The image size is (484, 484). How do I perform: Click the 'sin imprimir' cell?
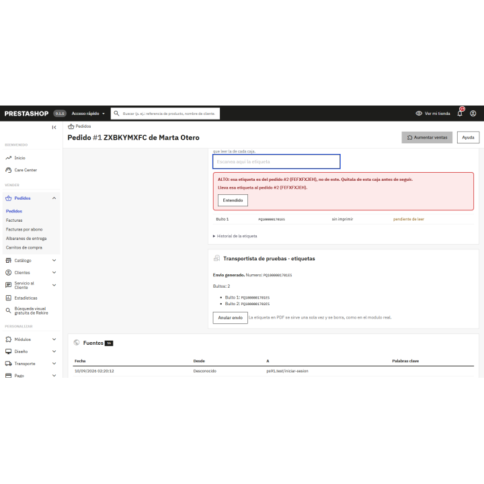(x=342, y=219)
